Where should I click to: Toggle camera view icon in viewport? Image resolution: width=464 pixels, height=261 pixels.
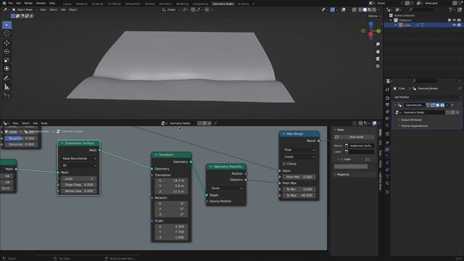tap(378, 59)
